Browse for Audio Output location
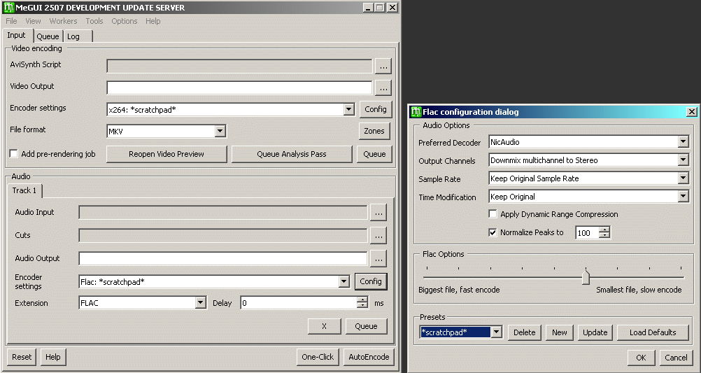701x373 pixels. pyautogui.click(x=378, y=258)
